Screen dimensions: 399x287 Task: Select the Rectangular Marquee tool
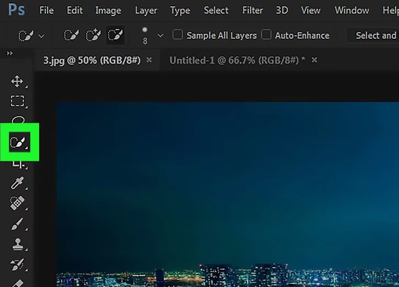click(x=17, y=101)
